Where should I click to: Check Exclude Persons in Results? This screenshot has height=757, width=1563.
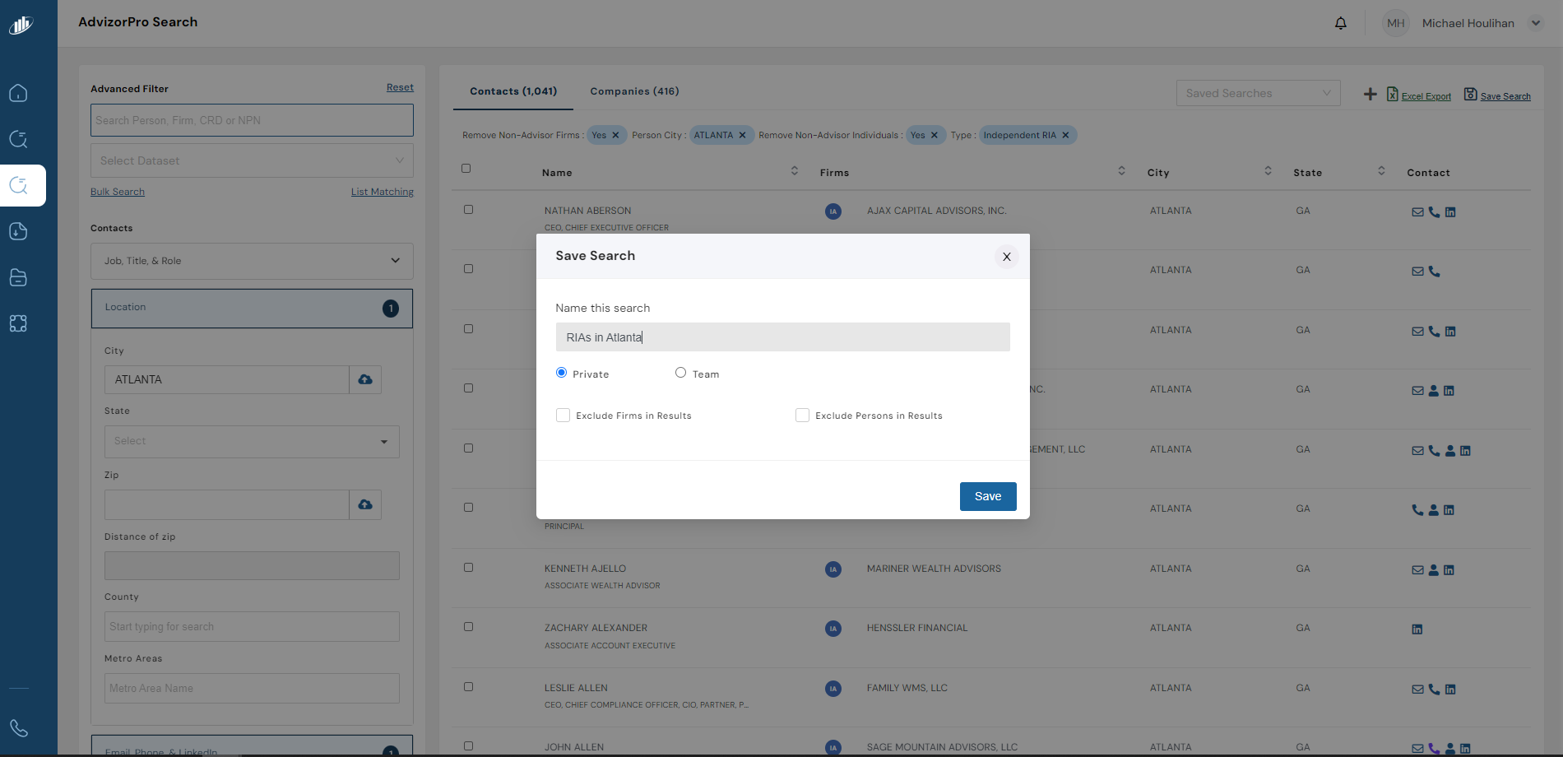point(802,416)
